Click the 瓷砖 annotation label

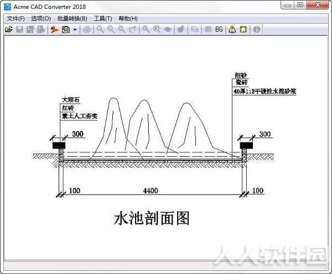coord(242,82)
